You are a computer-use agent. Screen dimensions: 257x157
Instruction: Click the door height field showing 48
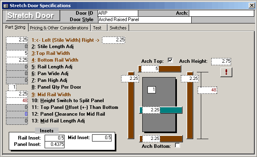(x=207, y=90)
